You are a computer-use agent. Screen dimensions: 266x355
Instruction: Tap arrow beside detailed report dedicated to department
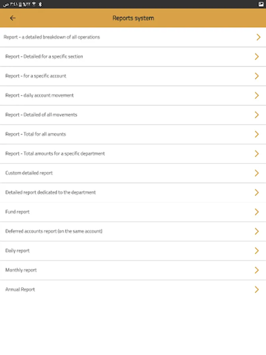tap(257, 192)
